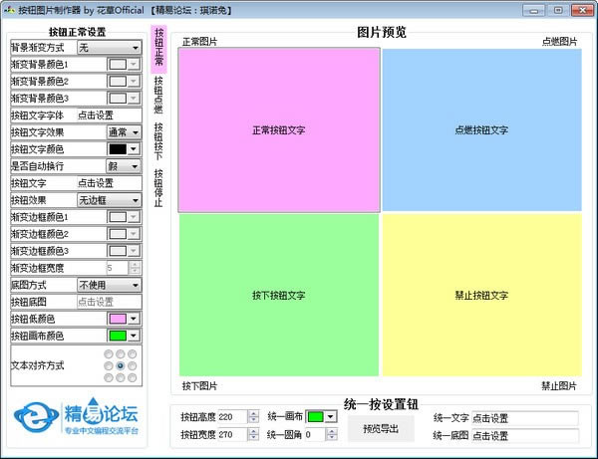
Task: Select the yellow 禁止按钮文字 preview
Action: point(482,295)
